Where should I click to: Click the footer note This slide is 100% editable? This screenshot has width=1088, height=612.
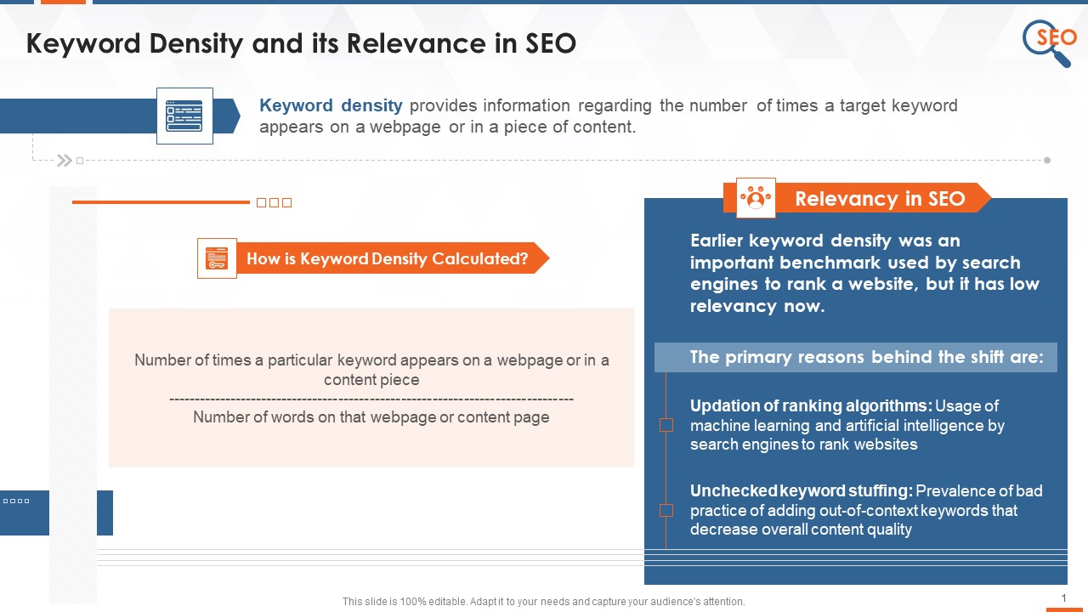pyautogui.click(x=544, y=602)
